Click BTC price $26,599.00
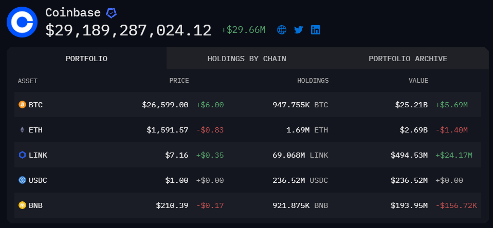The width and height of the screenshot is (493, 228). [165, 105]
